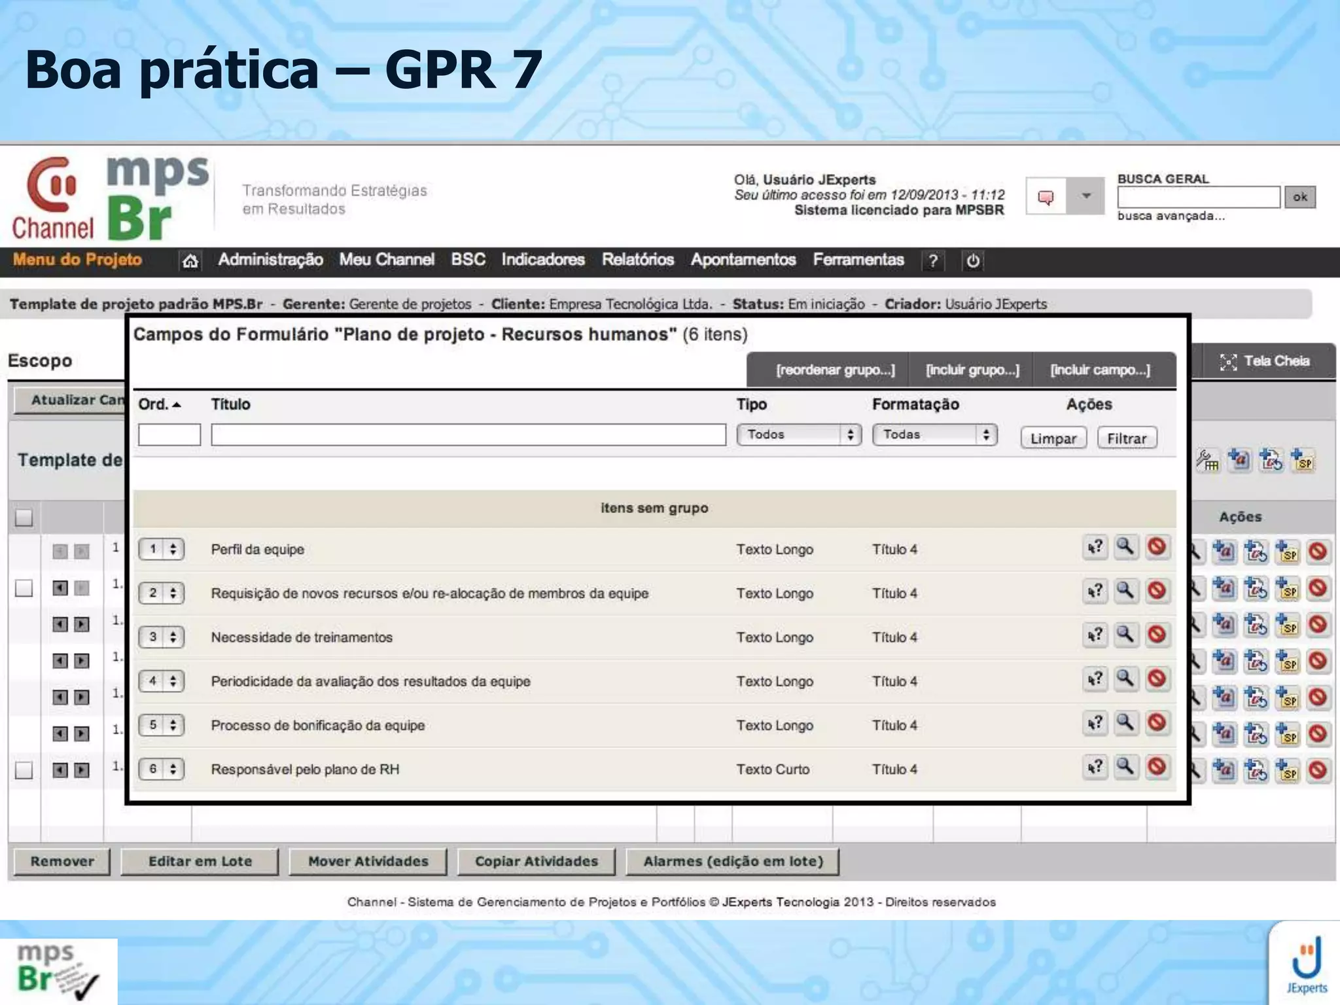
Task: Change order stepper for Processo de bonificação
Action: pyautogui.click(x=161, y=725)
